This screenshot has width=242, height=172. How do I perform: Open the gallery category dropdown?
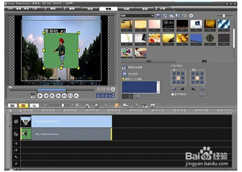(152, 16)
